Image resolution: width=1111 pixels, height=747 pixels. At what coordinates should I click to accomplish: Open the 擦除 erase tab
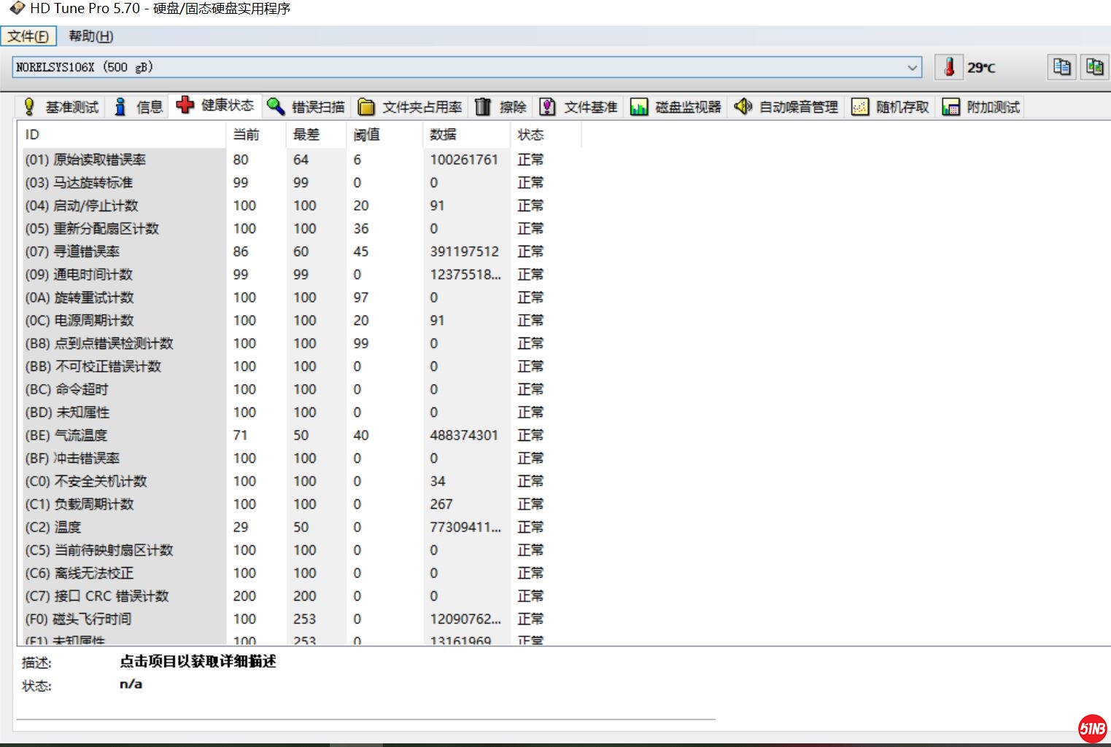[x=501, y=107]
